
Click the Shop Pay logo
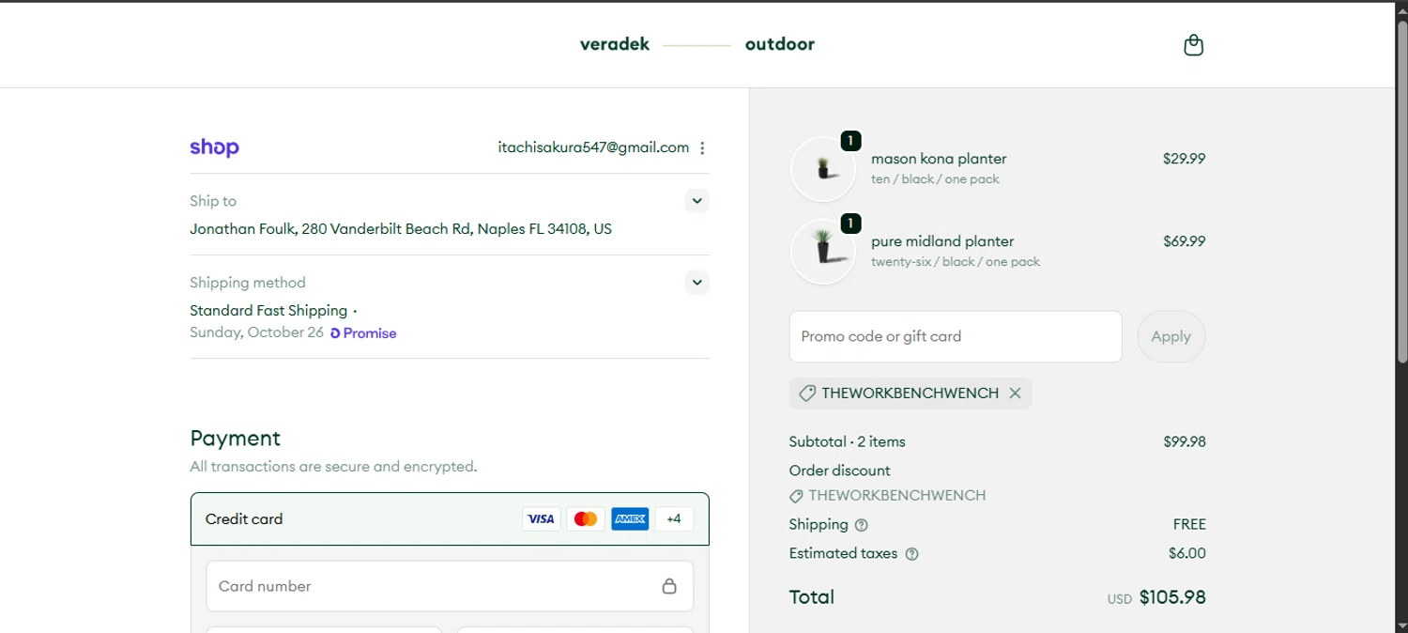[x=214, y=147]
